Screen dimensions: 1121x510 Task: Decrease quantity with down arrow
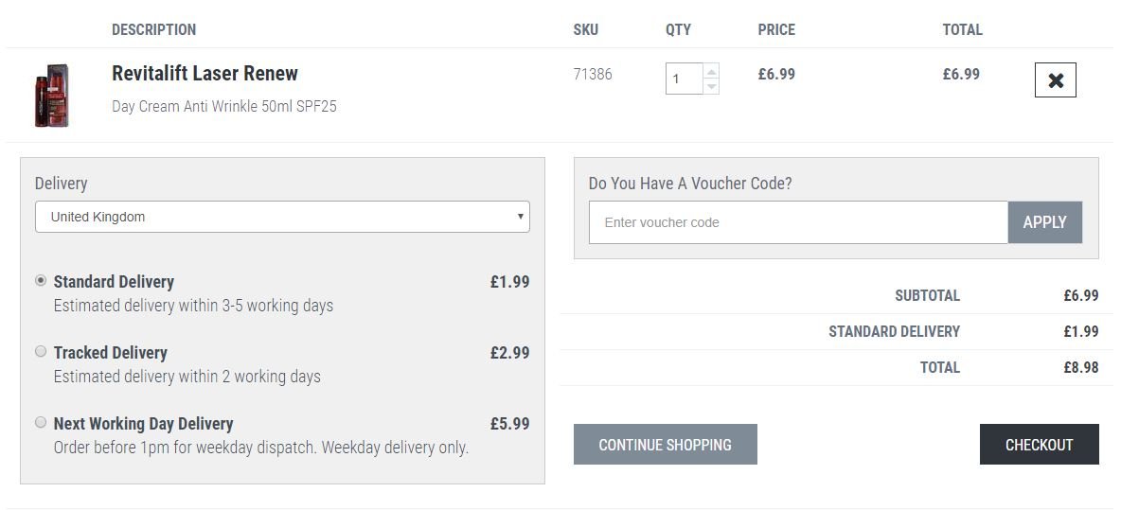711,86
